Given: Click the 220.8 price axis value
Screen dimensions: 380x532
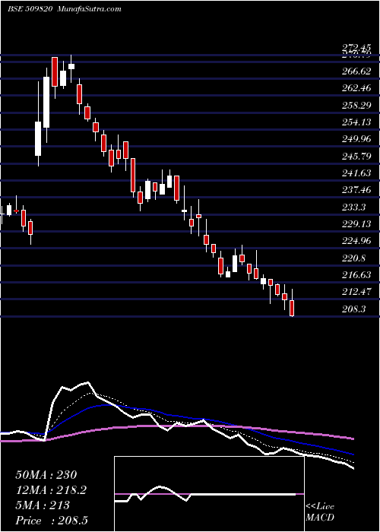Looking at the screenshot, I should click(x=353, y=258).
